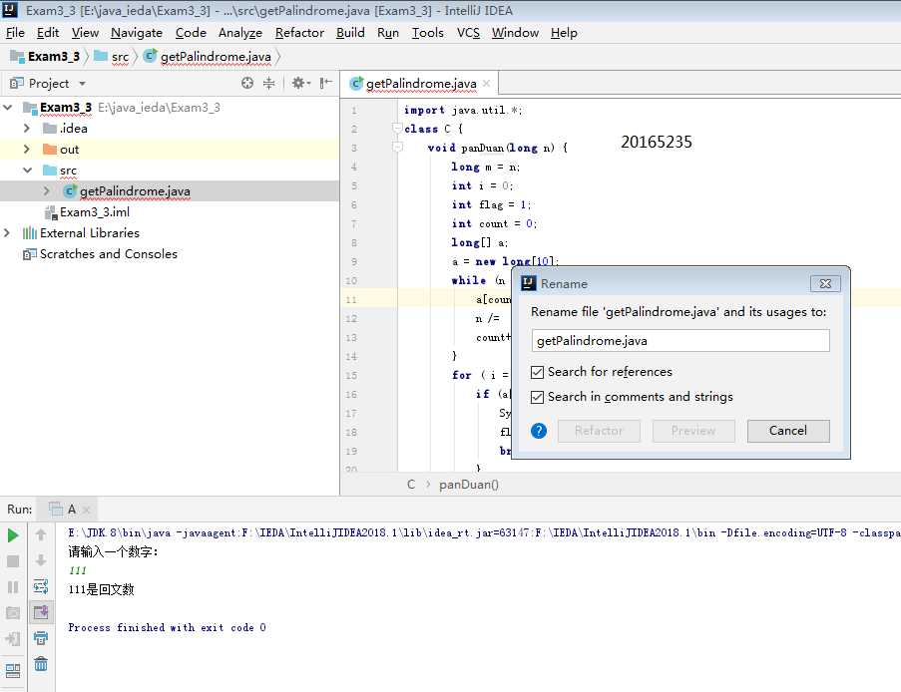Click the locate/scroll-from-source icon in Project panel

pyautogui.click(x=247, y=84)
